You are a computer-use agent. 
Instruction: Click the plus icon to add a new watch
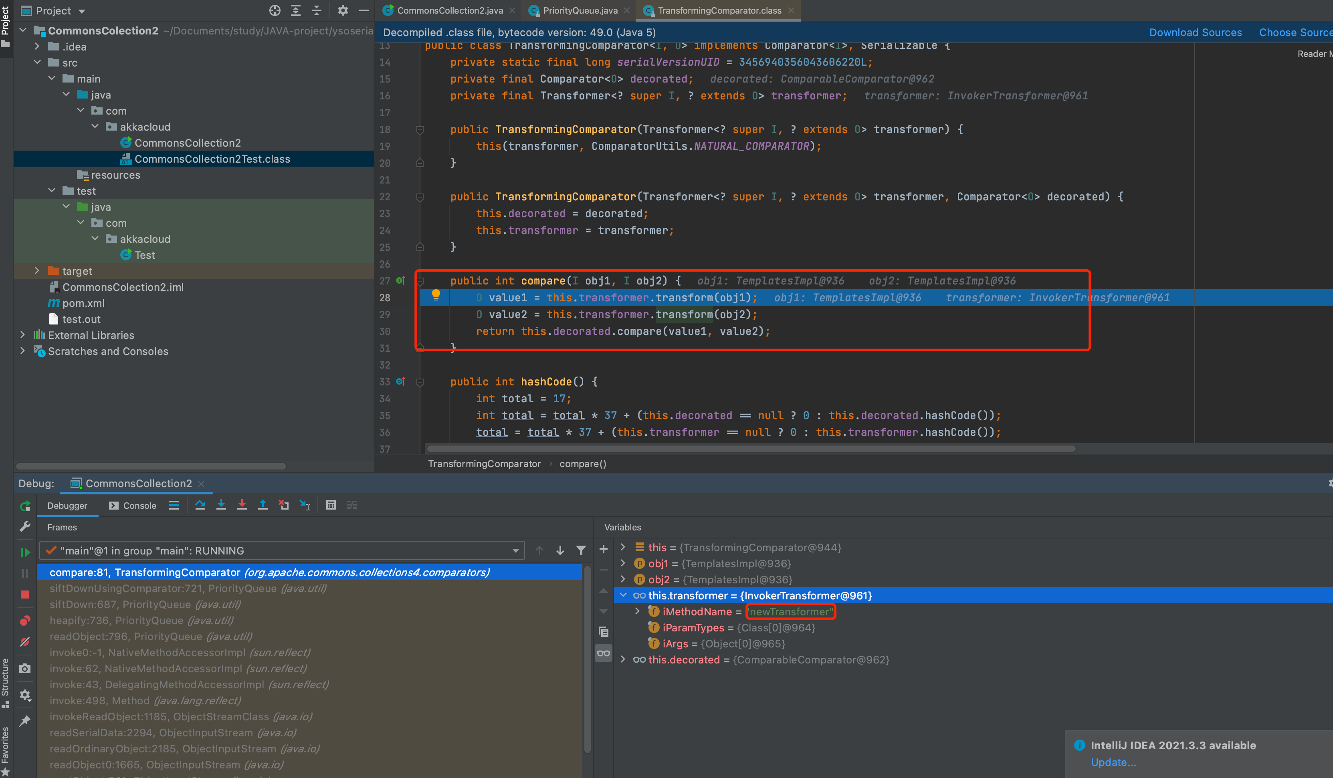tap(604, 549)
